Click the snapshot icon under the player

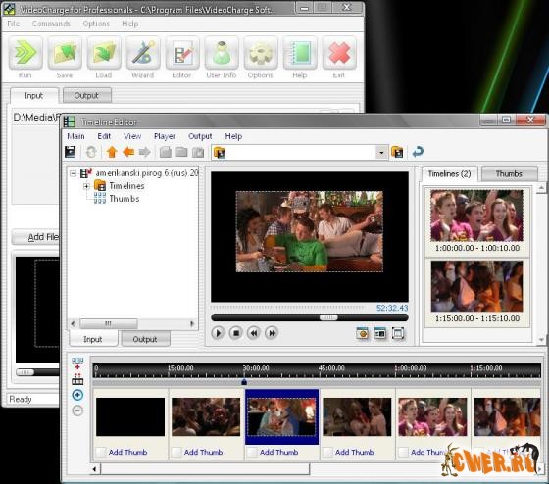pos(363,333)
